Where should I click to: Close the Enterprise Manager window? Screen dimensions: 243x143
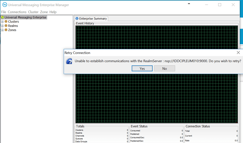(x=233, y=5)
